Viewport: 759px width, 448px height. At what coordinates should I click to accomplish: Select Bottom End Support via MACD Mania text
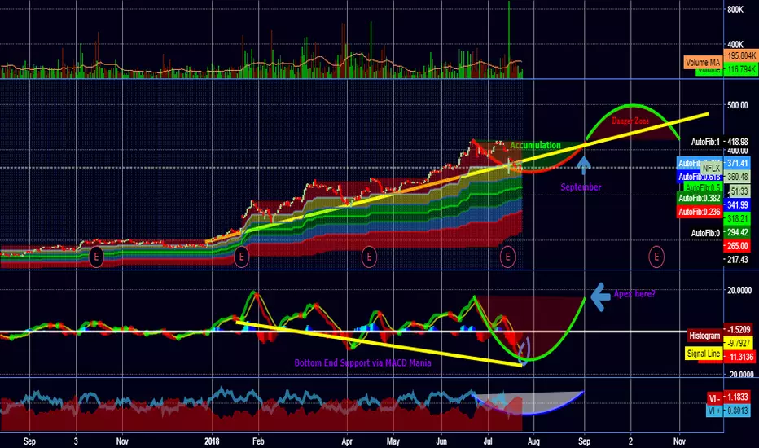[x=362, y=362]
